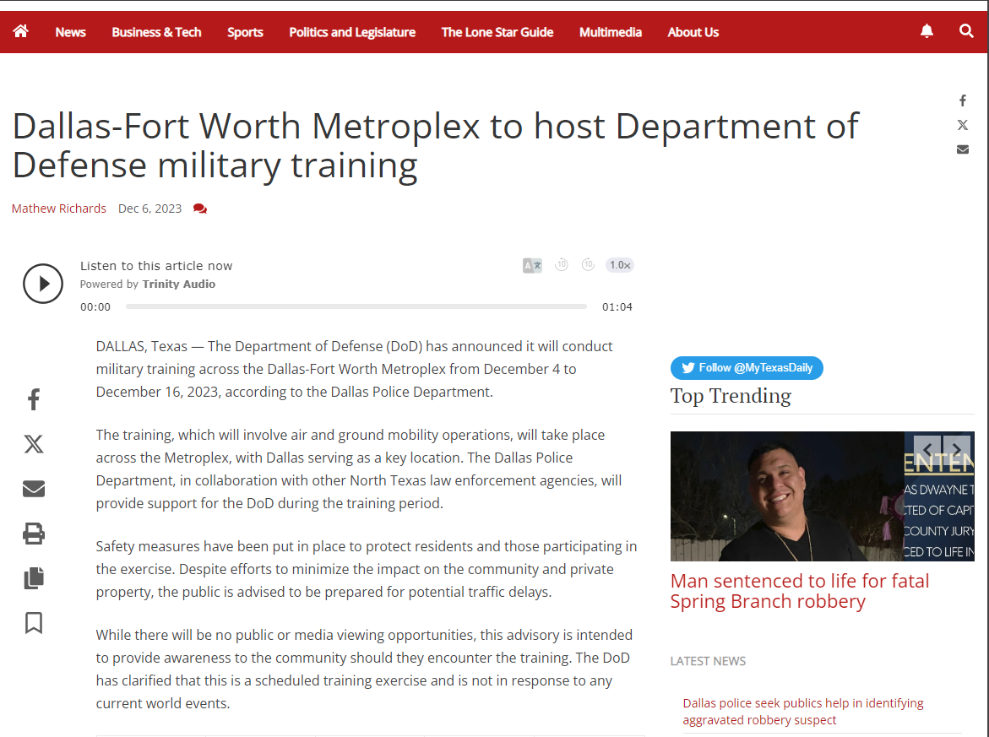Viewport: 989px width, 737px height.
Task: Open The Lone Star Guide
Action: coord(497,32)
